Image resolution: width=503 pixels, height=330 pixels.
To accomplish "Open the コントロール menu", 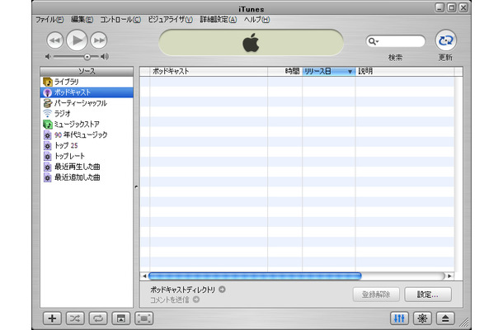I will pyautogui.click(x=120, y=20).
